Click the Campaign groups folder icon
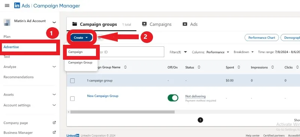 (x=75, y=24)
